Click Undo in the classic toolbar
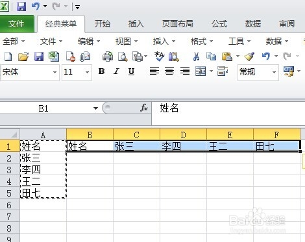 (266, 56)
